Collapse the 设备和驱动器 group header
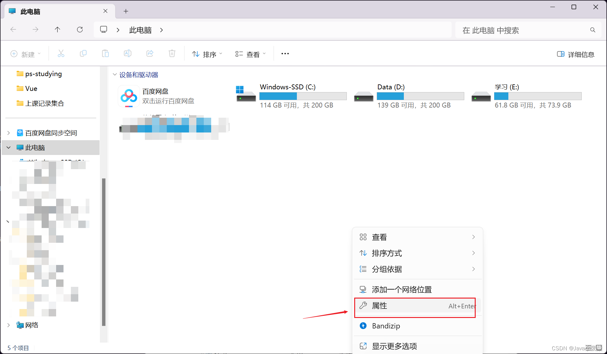Screen dimensions: 607x354 115,75
